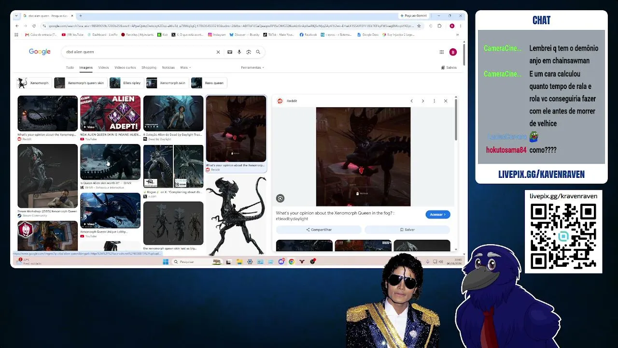Submit search with the magnifier icon

tap(258, 52)
